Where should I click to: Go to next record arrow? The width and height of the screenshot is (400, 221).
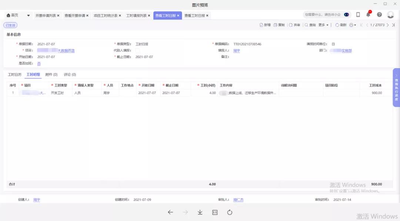pyautogui.click(x=388, y=25)
